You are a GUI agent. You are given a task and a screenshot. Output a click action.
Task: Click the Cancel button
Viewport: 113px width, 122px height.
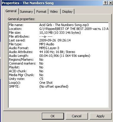pyautogui.click(x=77, y=116)
